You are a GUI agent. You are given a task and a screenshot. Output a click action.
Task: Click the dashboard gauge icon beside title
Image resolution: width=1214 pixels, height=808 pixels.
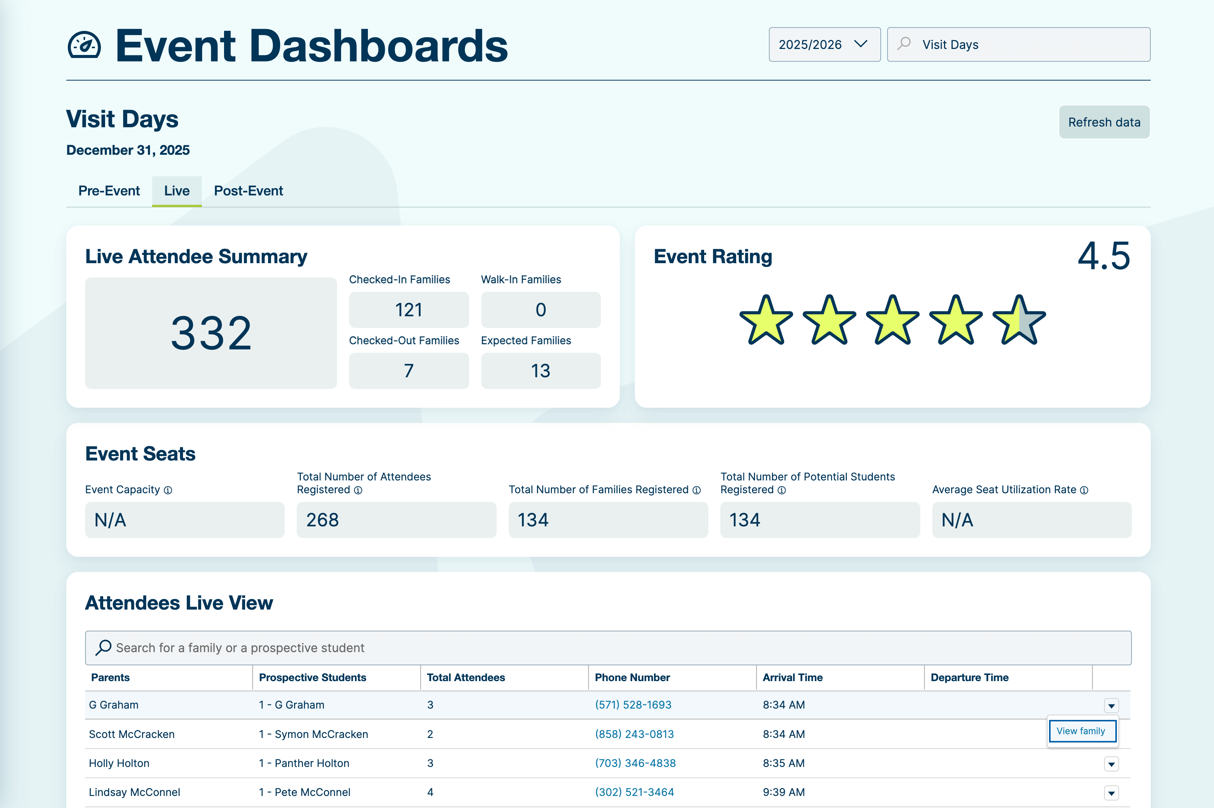click(x=84, y=45)
